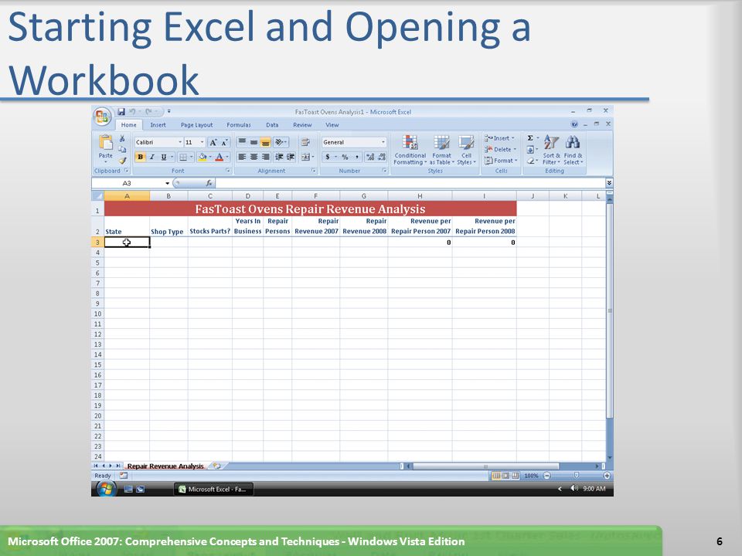Center cell text horizontally

(254, 157)
